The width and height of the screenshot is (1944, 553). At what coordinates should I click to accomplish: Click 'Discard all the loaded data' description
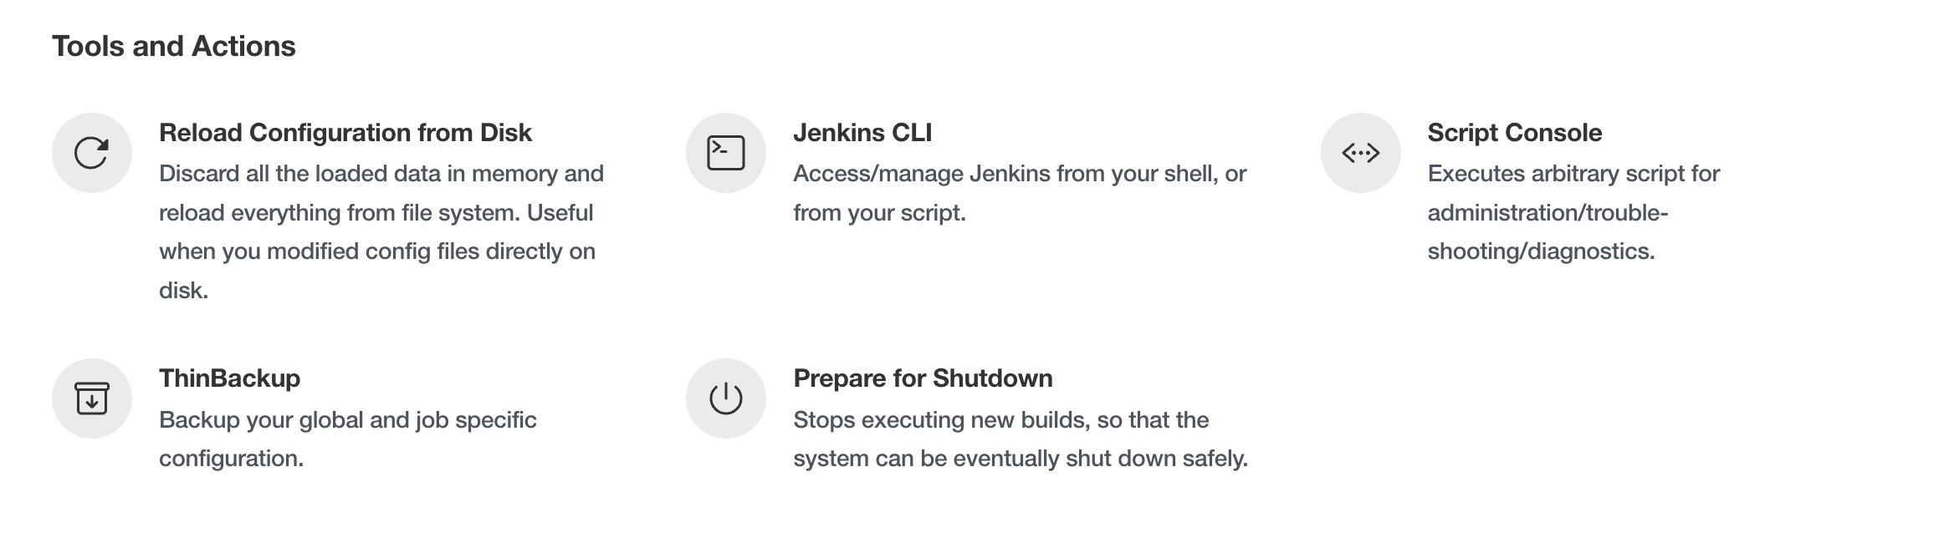tap(381, 232)
